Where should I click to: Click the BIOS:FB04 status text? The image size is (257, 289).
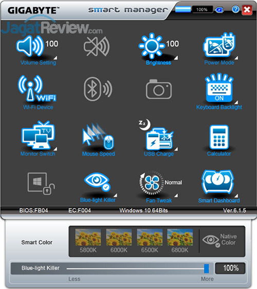pyautogui.click(x=33, y=210)
